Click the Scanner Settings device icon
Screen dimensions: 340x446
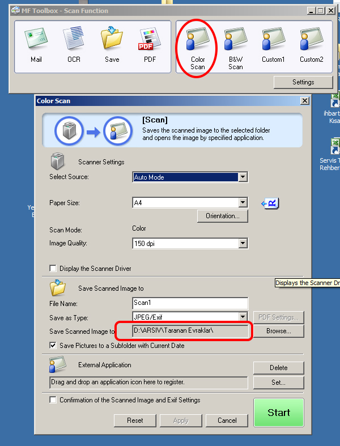pos(57,162)
